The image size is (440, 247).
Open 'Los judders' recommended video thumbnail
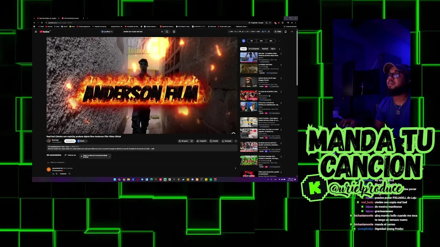tap(249, 57)
